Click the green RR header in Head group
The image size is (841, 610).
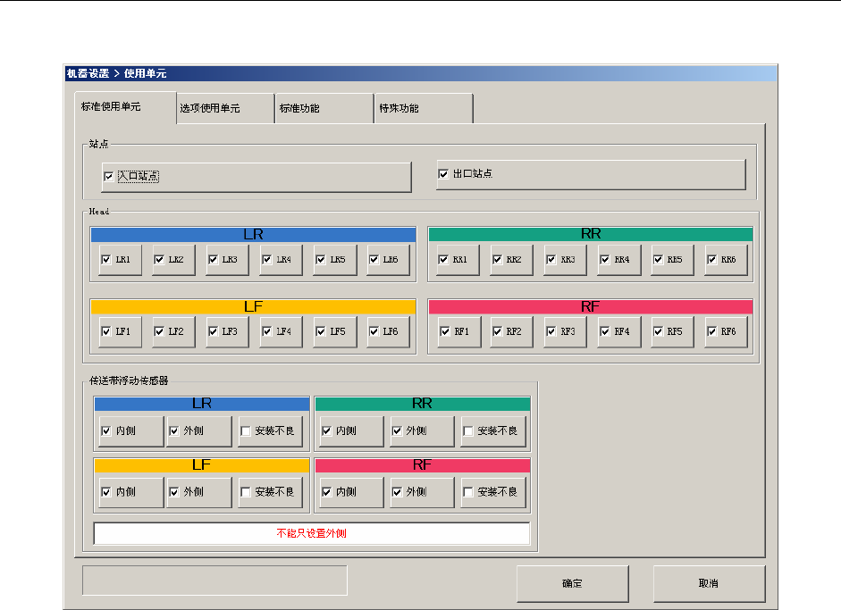coord(591,234)
